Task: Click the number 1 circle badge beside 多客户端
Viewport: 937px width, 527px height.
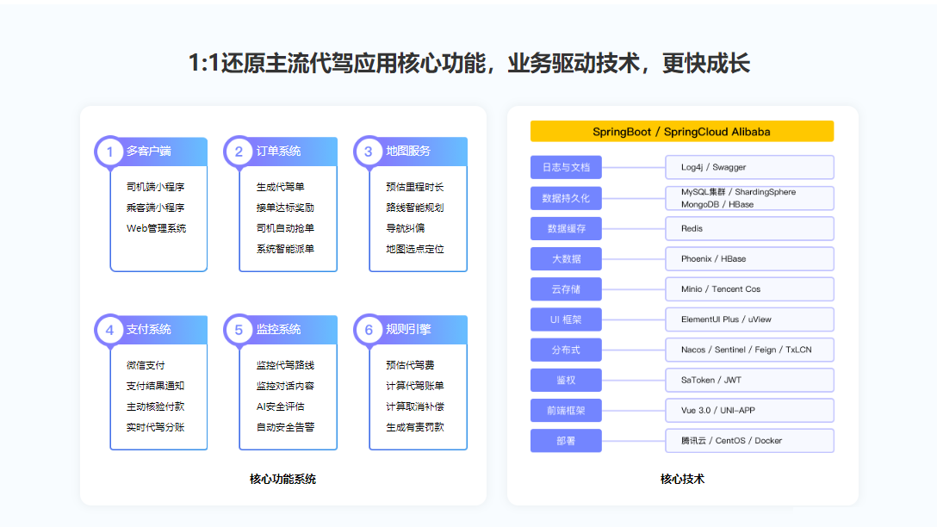Action: click(x=109, y=152)
